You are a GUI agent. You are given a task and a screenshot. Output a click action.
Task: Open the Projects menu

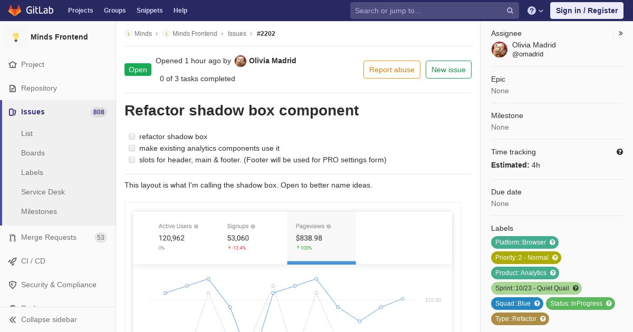[x=80, y=11]
